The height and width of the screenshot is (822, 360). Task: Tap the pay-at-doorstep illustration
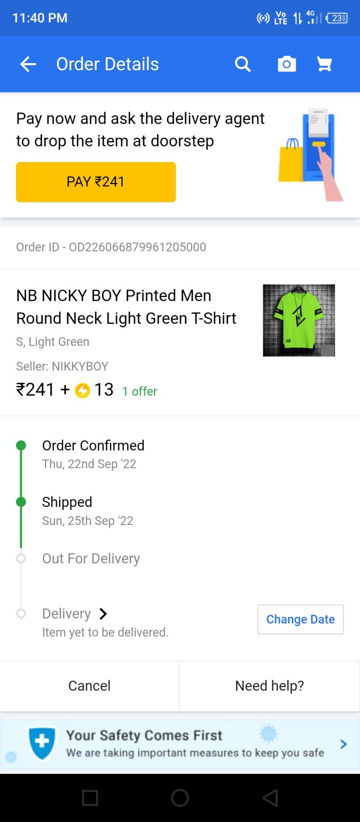click(x=311, y=155)
